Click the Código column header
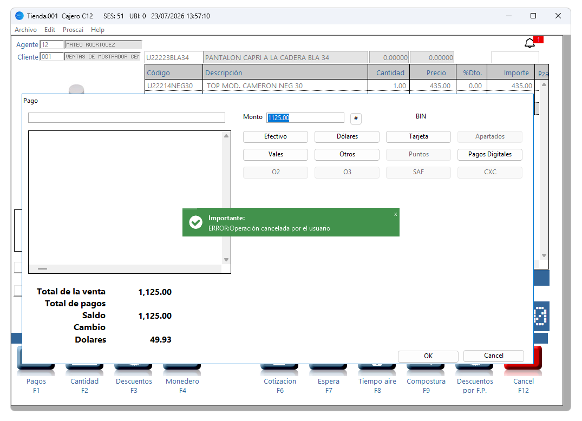This screenshot has height=421, width=582. pyautogui.click(x=174, y=73)
